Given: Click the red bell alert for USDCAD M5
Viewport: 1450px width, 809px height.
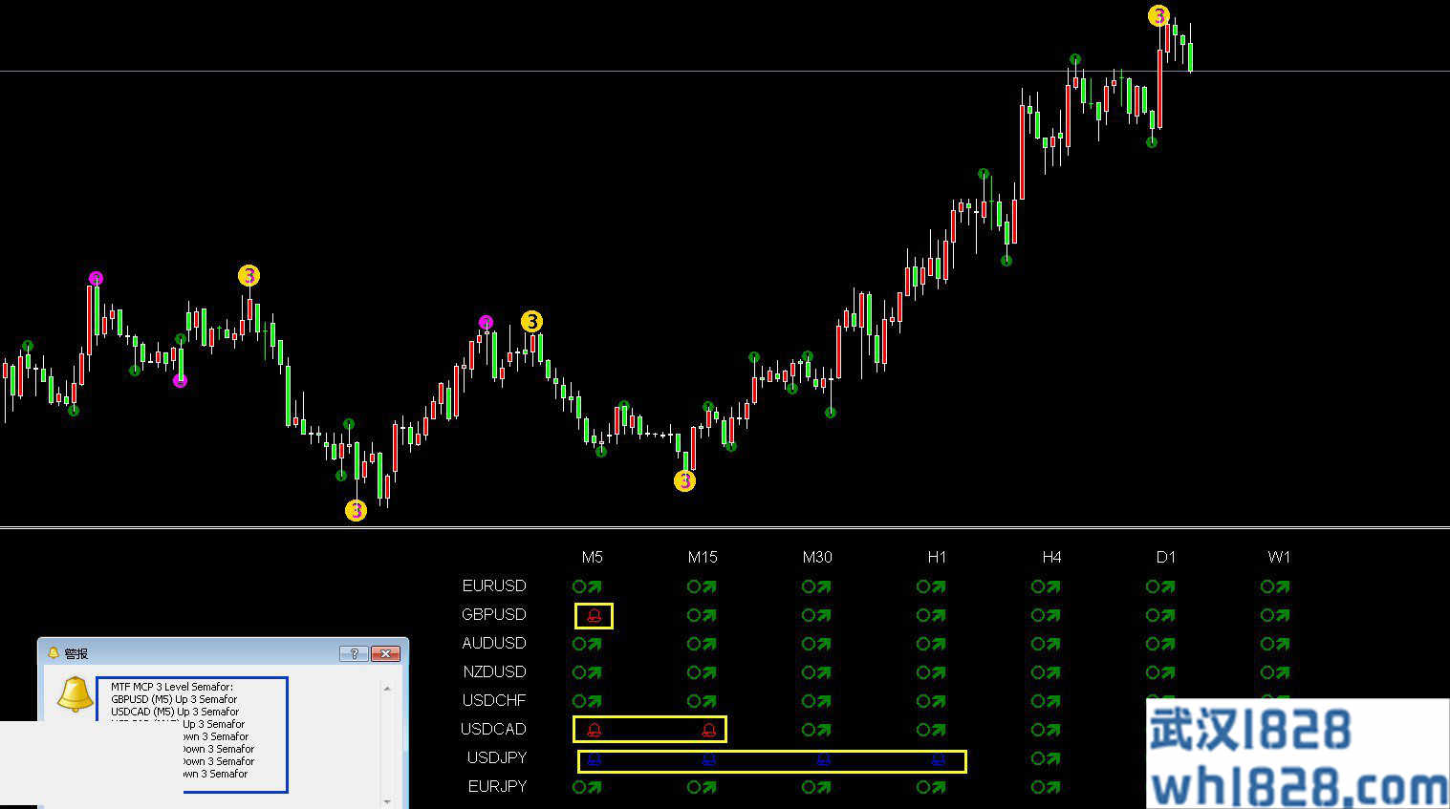Looking at the screenshot, I should tap(594, 730).
